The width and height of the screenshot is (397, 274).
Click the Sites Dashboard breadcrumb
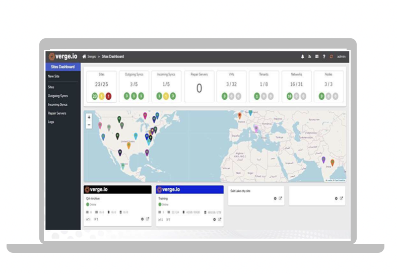click(x=113, y=56)
